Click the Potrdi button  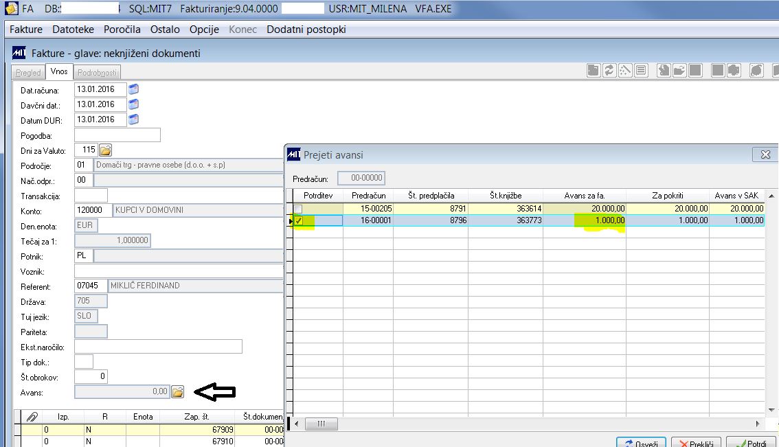[x=752, y=442]
